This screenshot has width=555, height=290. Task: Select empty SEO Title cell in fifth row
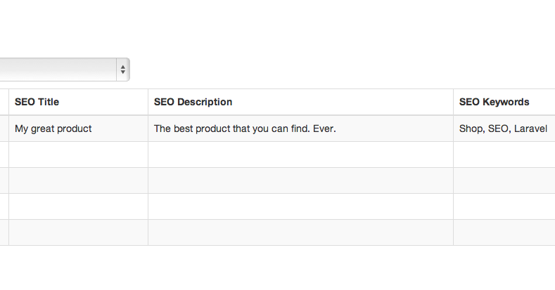click(77, 232)
